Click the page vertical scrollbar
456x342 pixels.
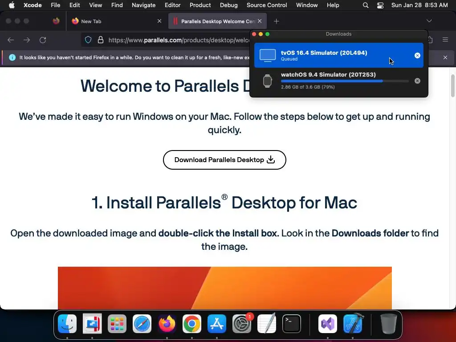click(453, 85)
